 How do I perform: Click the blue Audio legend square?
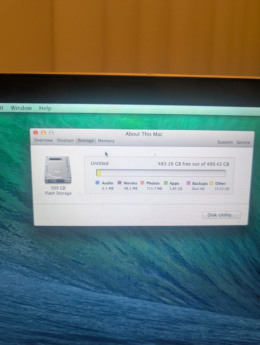pyautogui.click(x=97, y=183)
